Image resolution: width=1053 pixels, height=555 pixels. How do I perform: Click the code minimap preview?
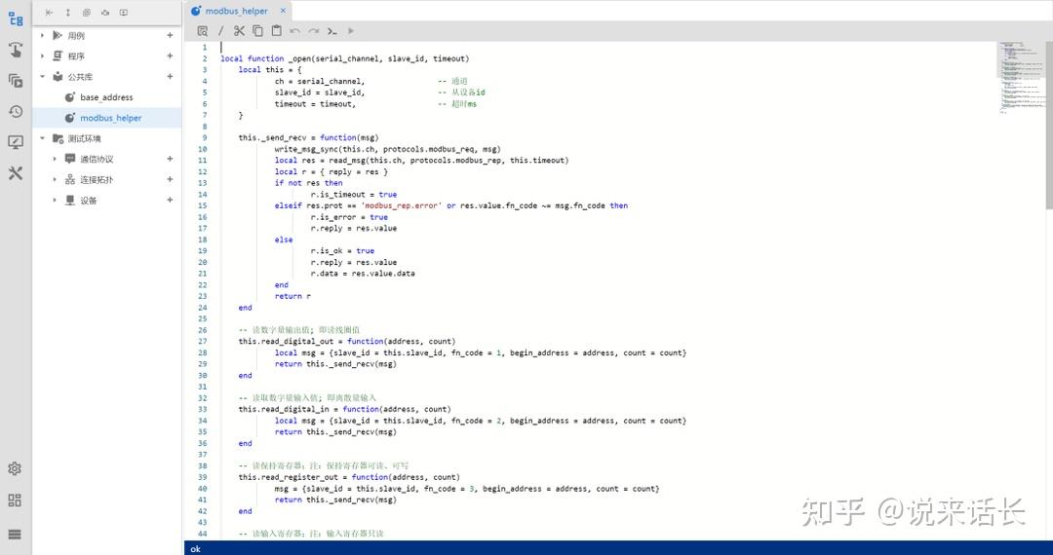[x=1020, y=77]
